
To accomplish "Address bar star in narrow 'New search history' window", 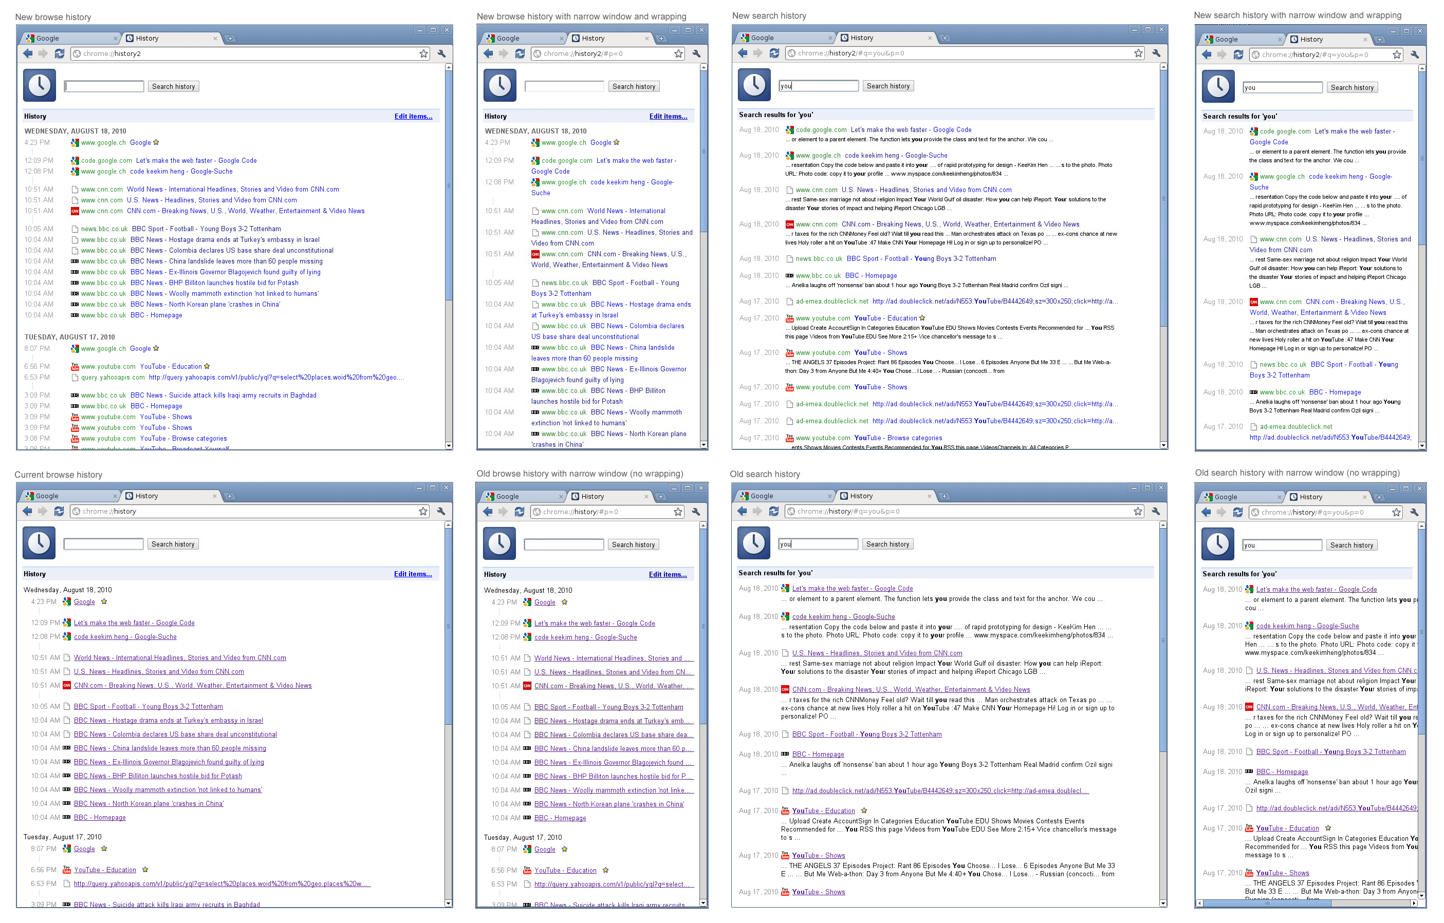I will click(x=1397, y=55).
